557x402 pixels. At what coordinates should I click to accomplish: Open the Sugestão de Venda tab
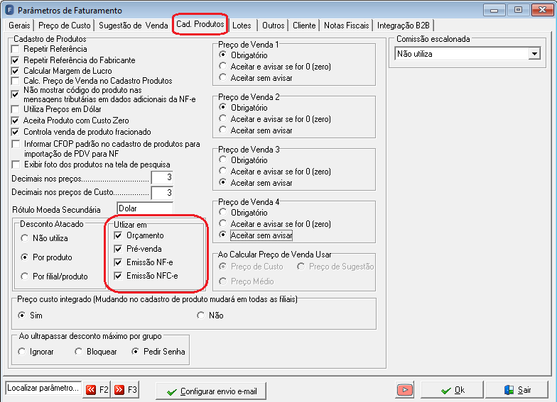click(134, 26)
